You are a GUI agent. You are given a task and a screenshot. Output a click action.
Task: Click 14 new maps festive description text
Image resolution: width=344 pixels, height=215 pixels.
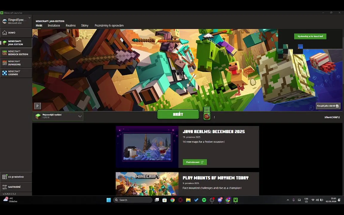pyautogui.click(x=204, y=142)
